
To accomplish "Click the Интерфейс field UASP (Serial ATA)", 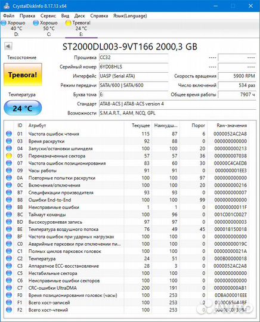I will click(134, 76).
